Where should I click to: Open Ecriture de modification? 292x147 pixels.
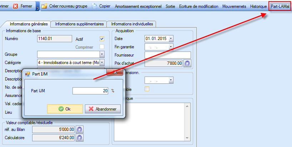(199, 6)
